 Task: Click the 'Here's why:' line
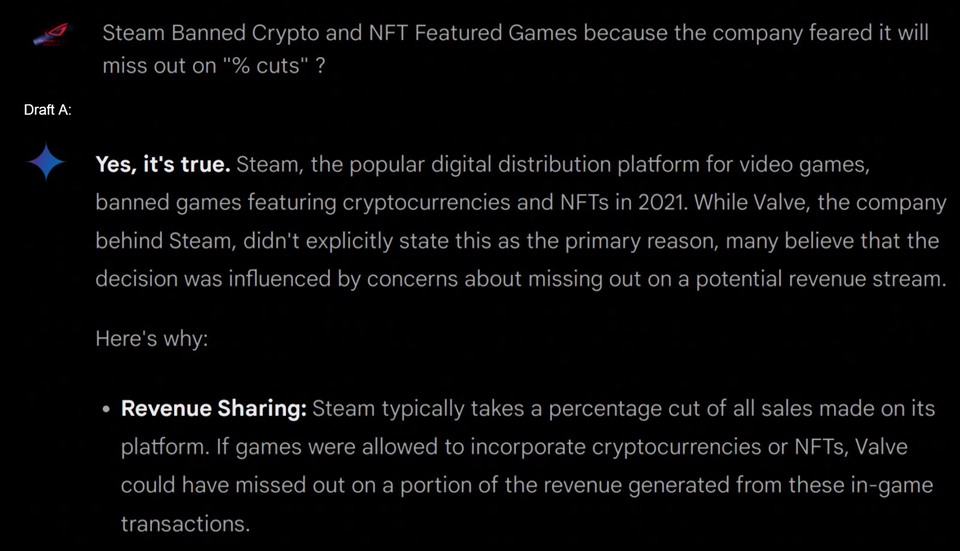(x=152, y=339)
